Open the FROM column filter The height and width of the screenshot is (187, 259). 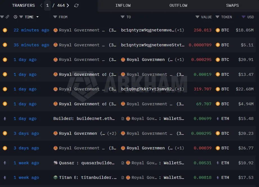55,17
